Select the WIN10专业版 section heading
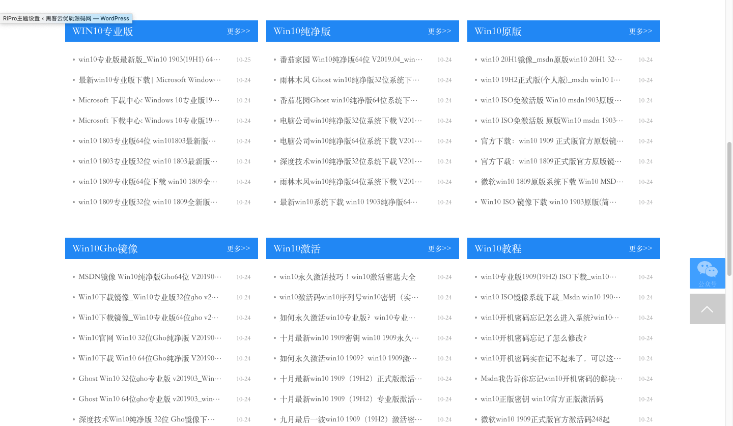The width and height of the screenshot is (733, 426). (x=103, y=31)
